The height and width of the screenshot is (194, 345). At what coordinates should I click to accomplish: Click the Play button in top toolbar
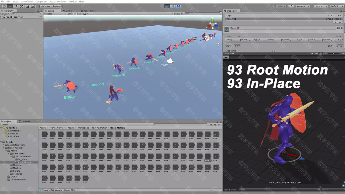(x=167, y=6)
